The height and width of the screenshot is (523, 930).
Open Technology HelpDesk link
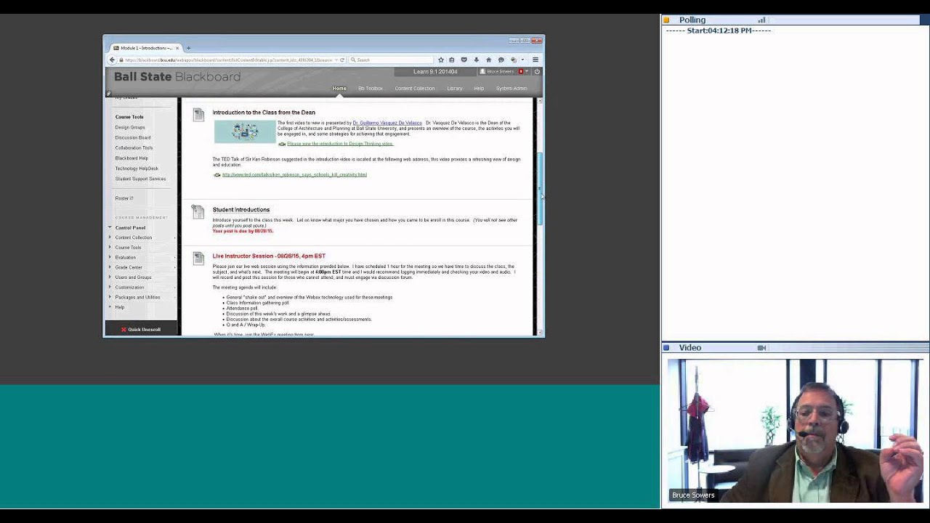tap(137, 169)
